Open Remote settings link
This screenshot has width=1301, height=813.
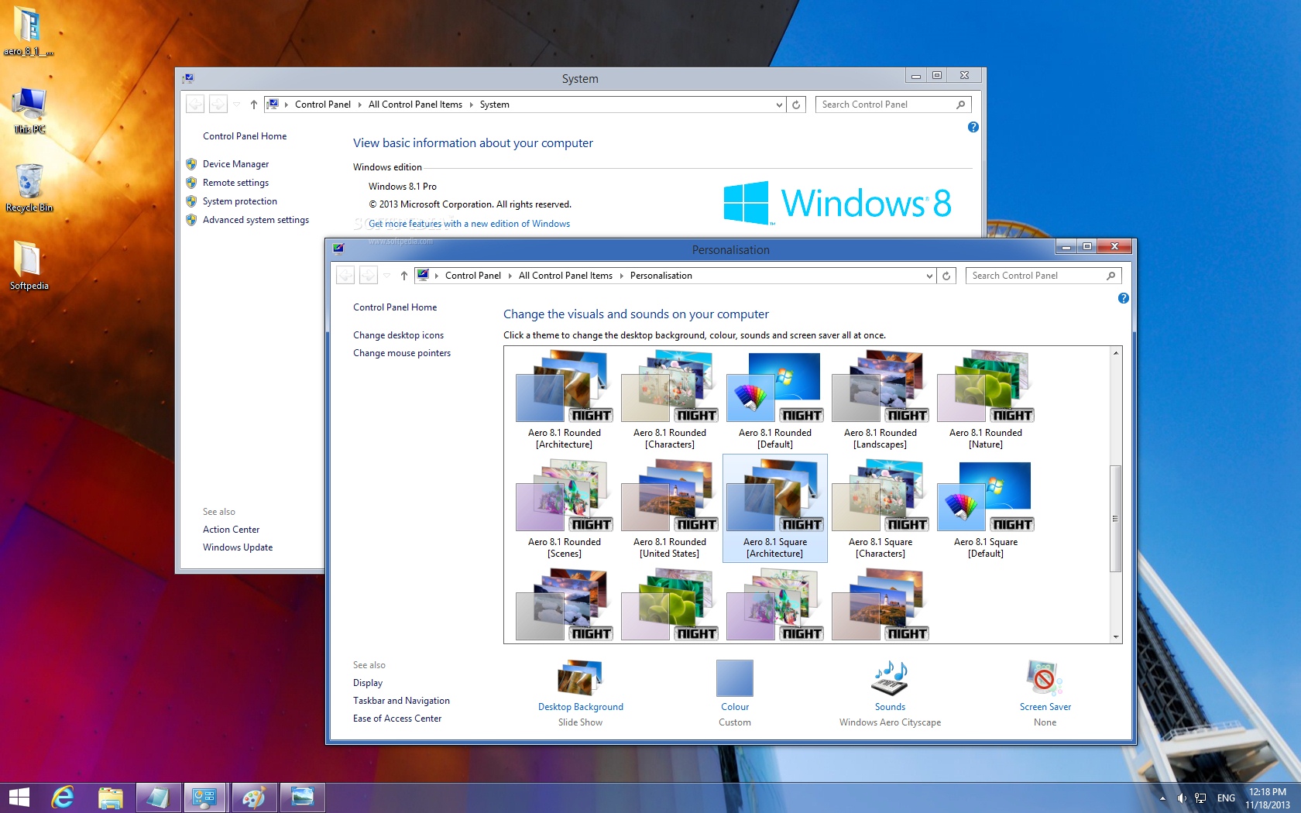(235, 183)
